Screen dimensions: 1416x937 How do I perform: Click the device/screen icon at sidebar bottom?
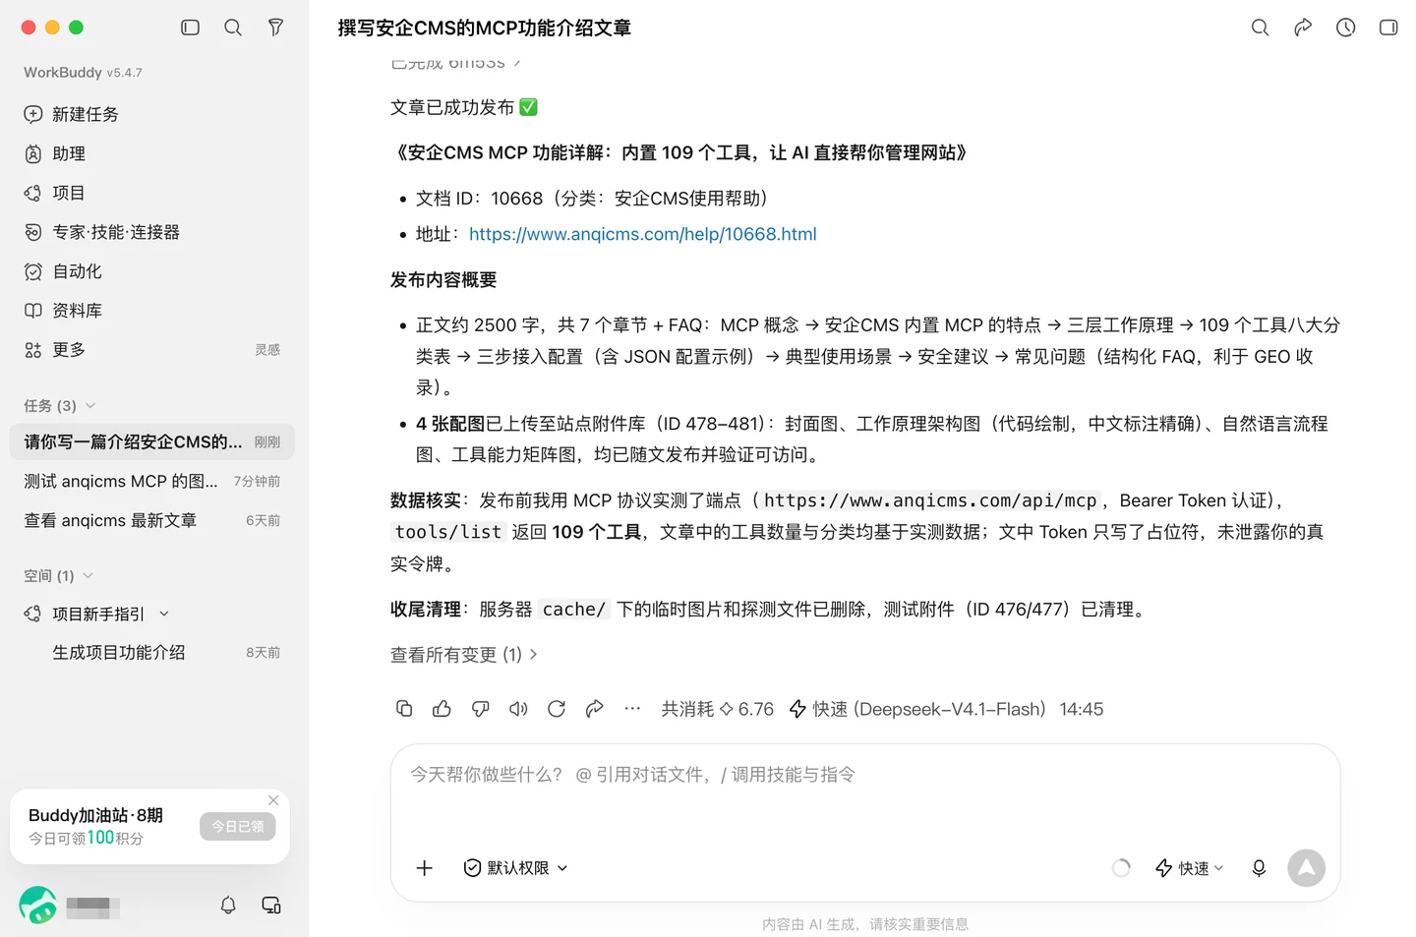tap(271, 905)
